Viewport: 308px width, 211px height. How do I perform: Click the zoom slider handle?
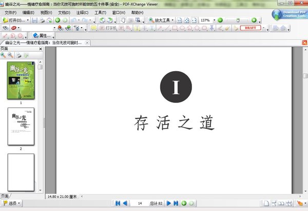pyautogui.click(x=237, y=20)
